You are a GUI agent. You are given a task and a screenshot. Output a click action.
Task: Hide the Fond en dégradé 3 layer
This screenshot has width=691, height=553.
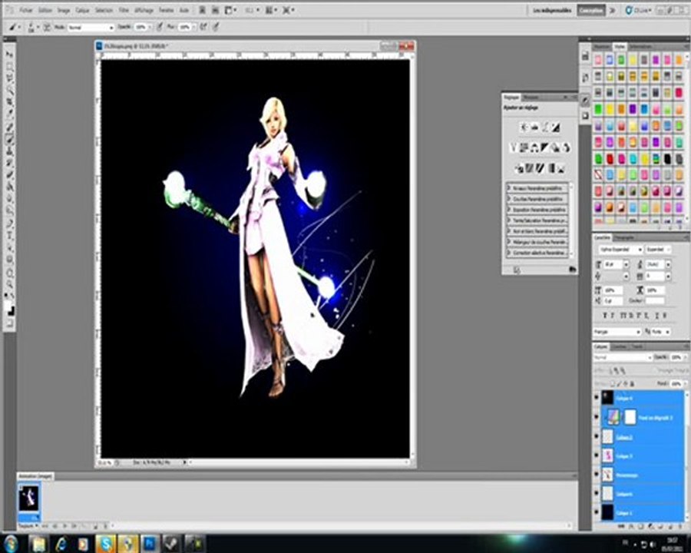point(597,417)
